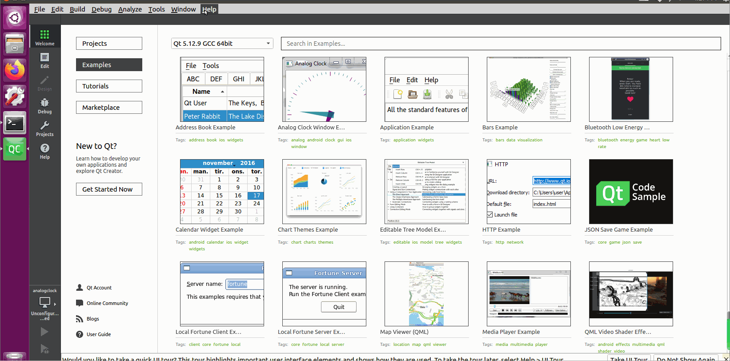Open Calendar Widget Example thumbnail
The image size is (730, 361).
(222, 192)
